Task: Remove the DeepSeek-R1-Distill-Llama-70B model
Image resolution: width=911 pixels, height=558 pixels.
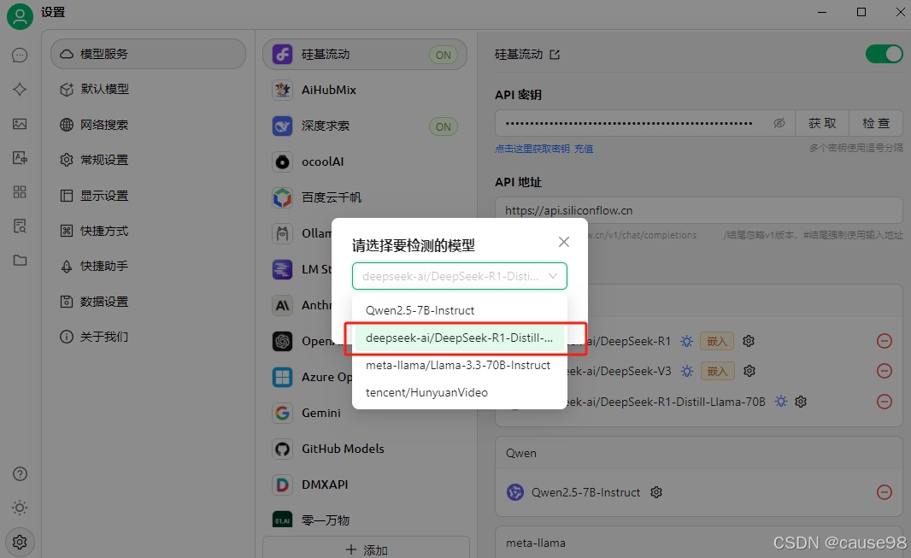Action: (x=885, y=402)
